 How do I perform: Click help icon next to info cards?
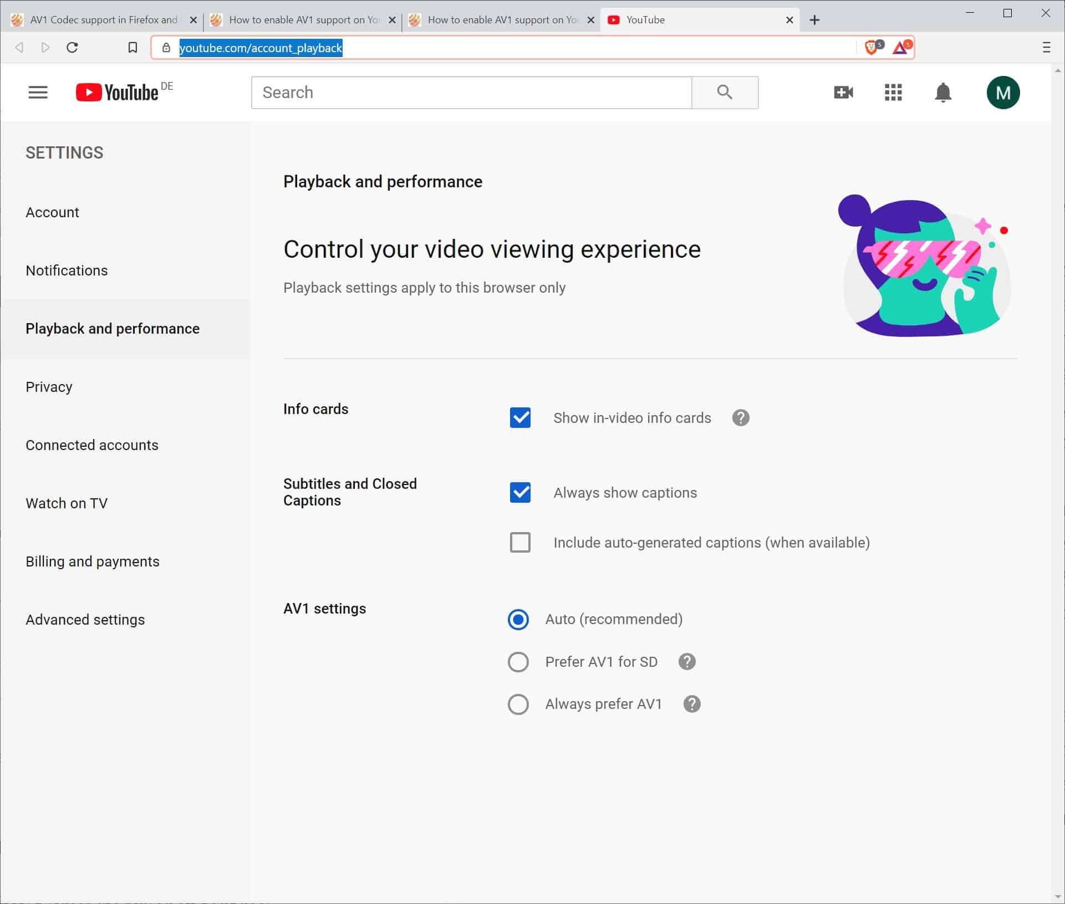(741, 418)
